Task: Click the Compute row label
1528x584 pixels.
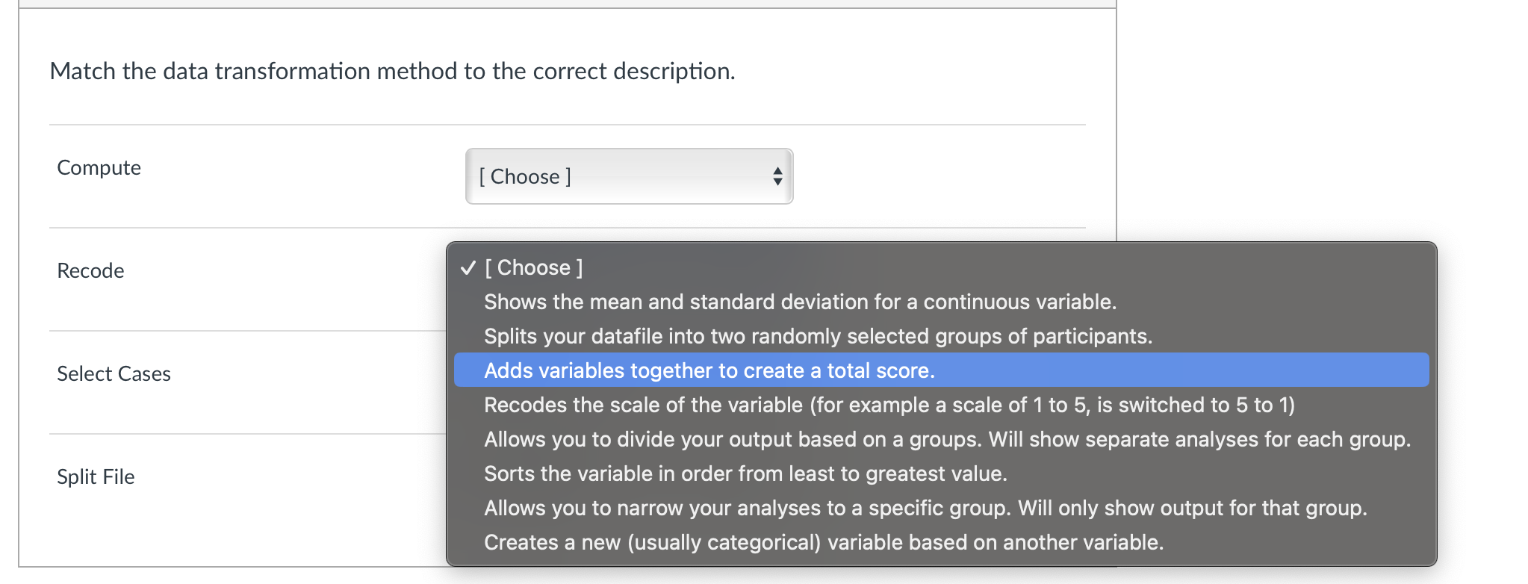Action: coord(98,168)
